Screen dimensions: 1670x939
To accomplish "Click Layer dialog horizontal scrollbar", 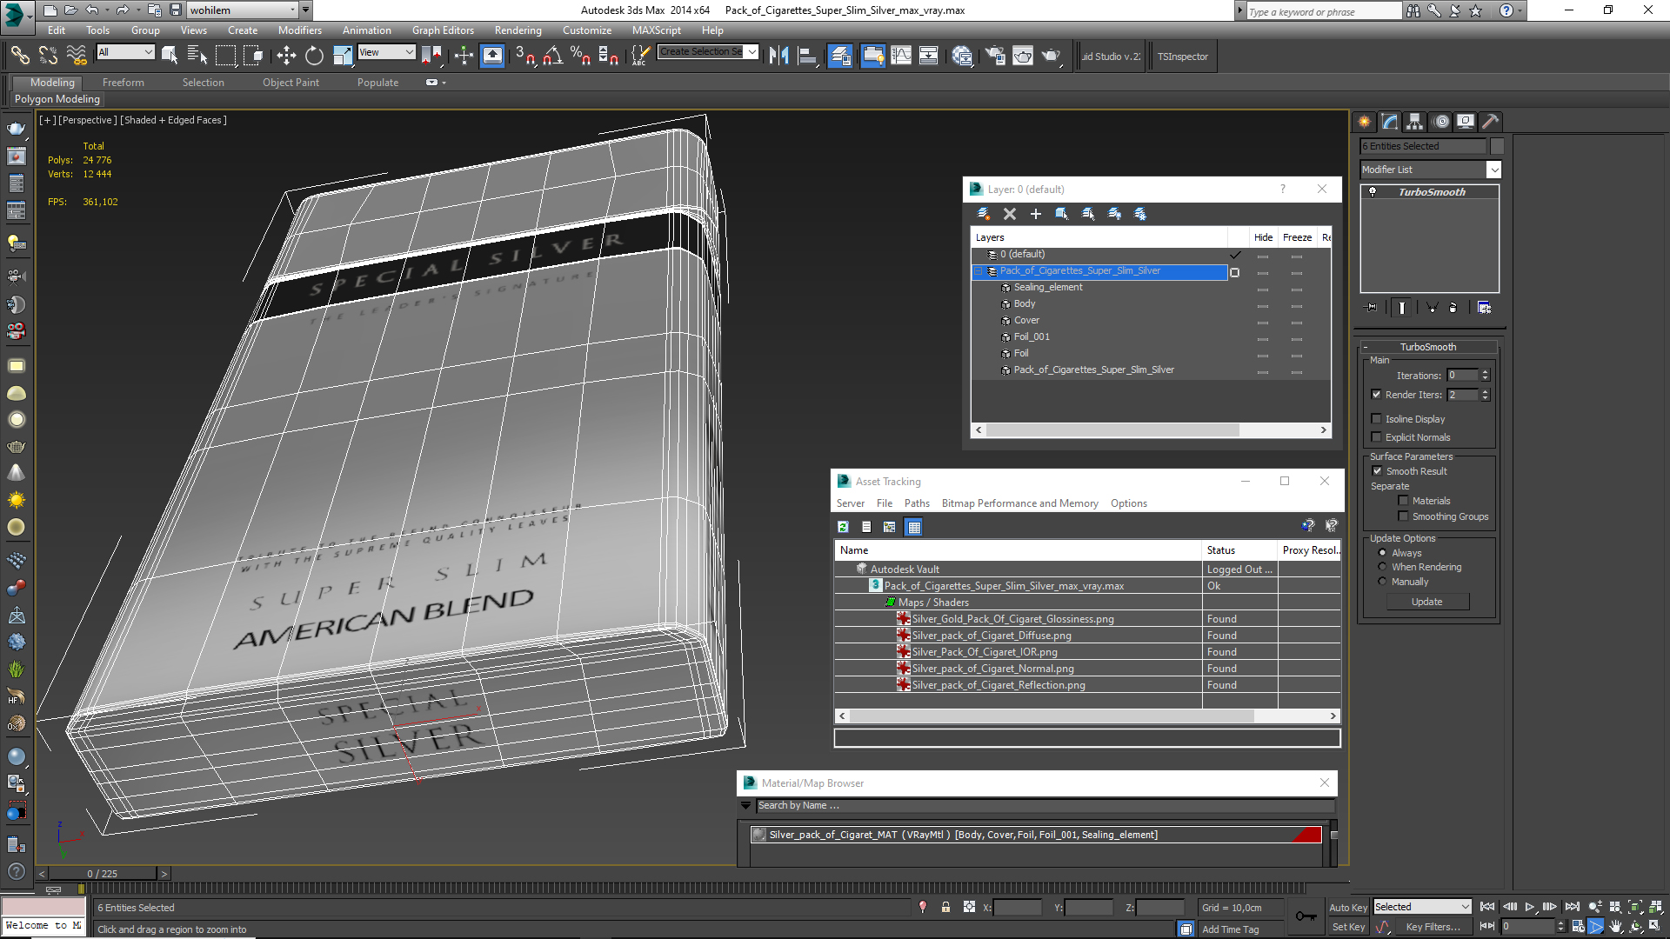I will (1112, 430).
